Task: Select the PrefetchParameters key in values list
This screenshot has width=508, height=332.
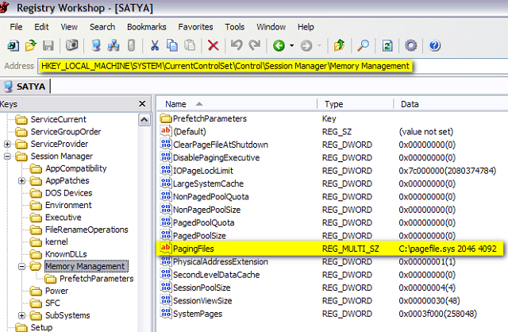Action: (210, 118)
